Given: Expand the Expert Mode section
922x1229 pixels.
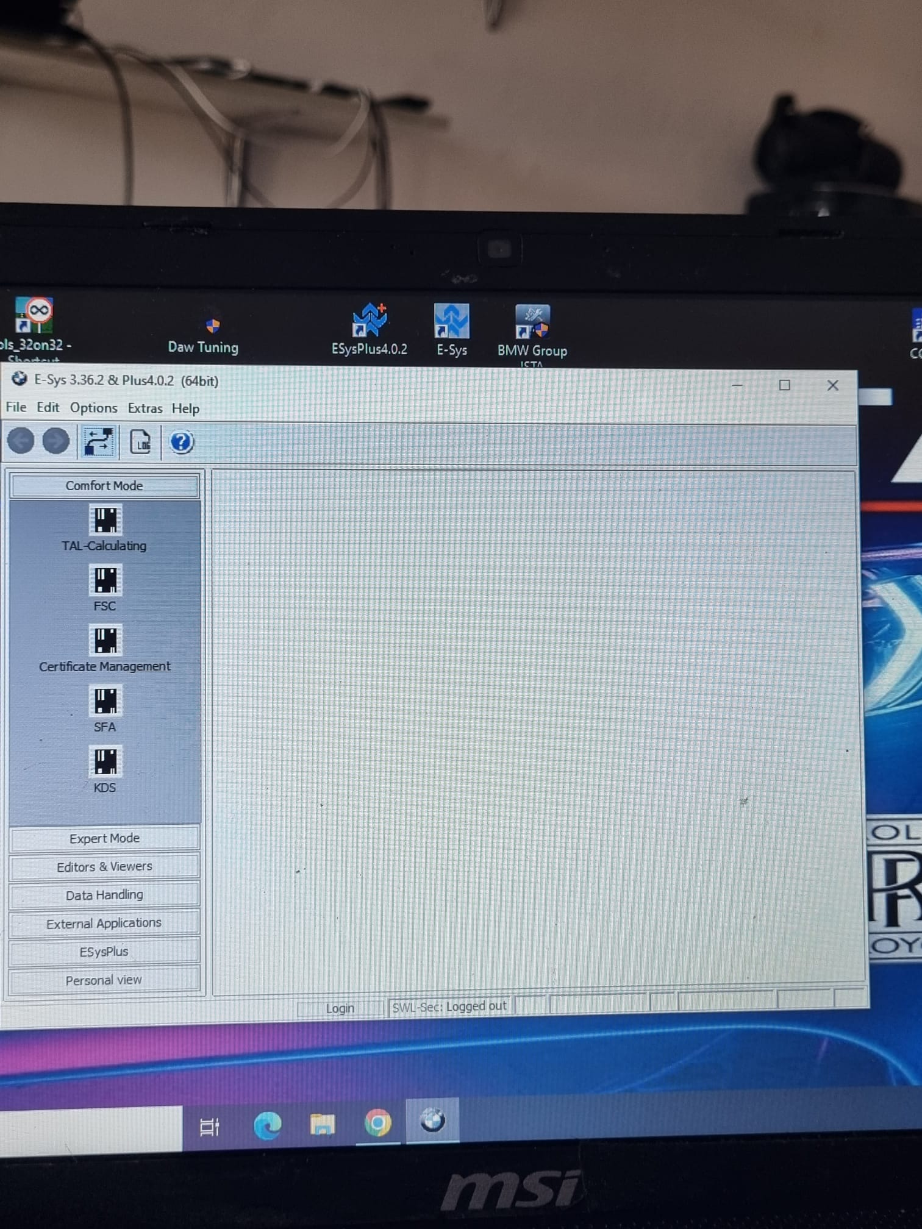Looking at the screenshot, I should coord(104,838).
